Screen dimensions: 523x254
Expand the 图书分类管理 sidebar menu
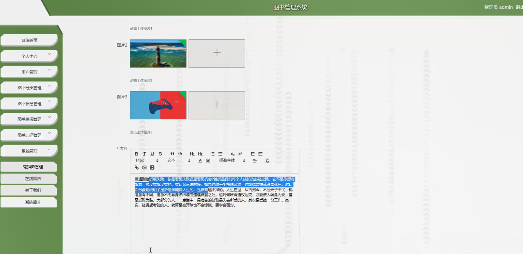coord(29,88)
